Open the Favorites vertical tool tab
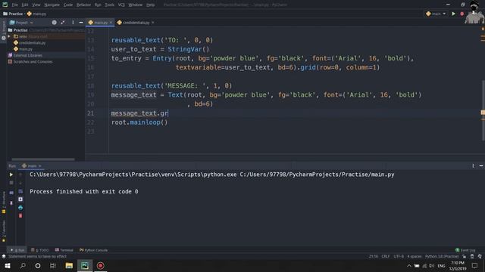 (x=4, y=230)
